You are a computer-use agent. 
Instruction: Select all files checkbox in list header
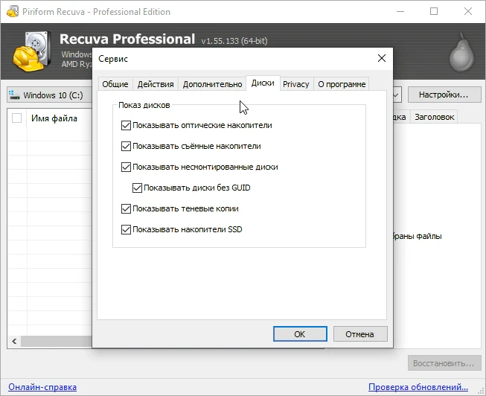[x=16, y=118]
